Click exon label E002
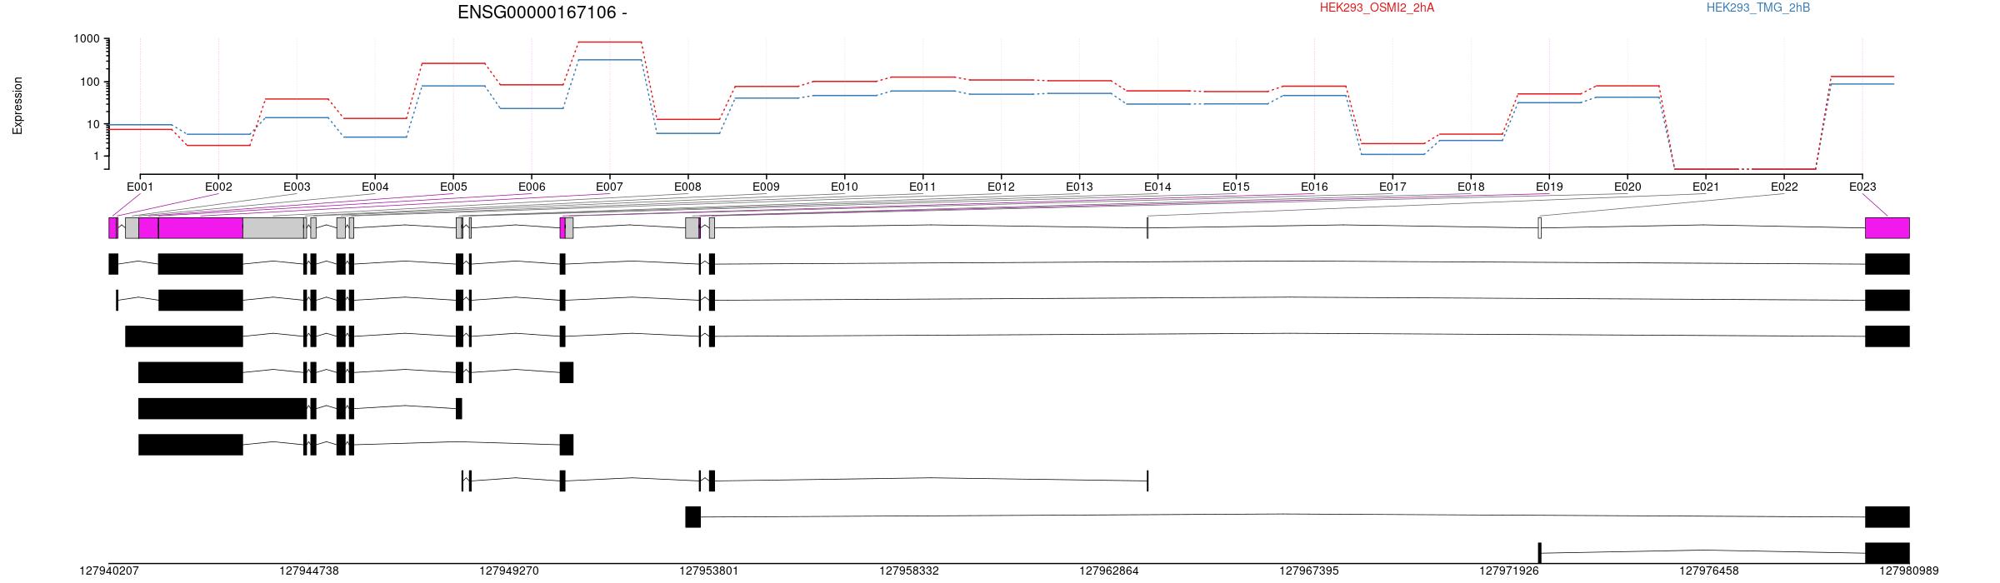Viewport: 2000px width, 583px height. (218, 187)
